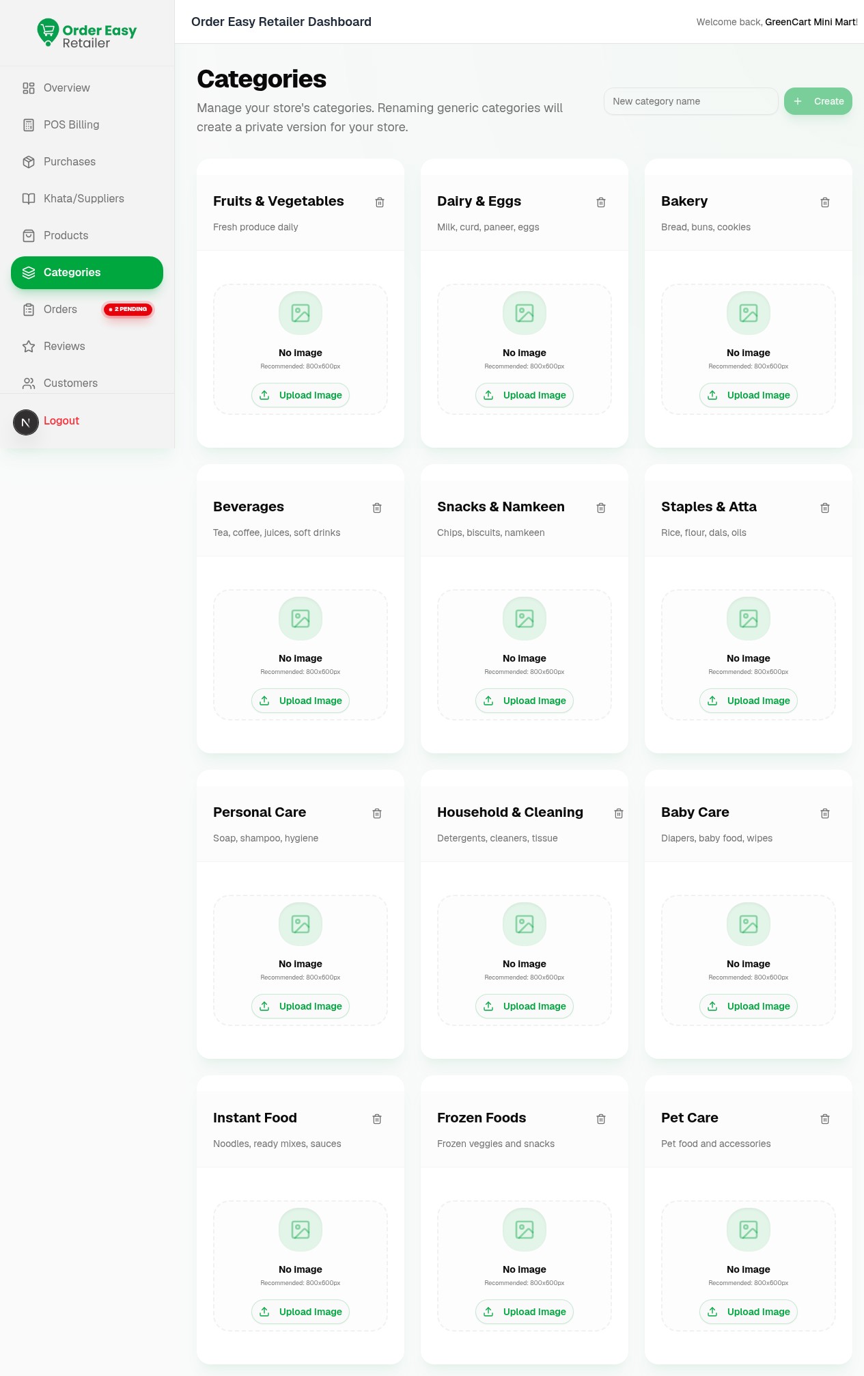Viewport: 864px width, 1376px height.
Task: Delete the Beverages category
Action: point(377,508)
